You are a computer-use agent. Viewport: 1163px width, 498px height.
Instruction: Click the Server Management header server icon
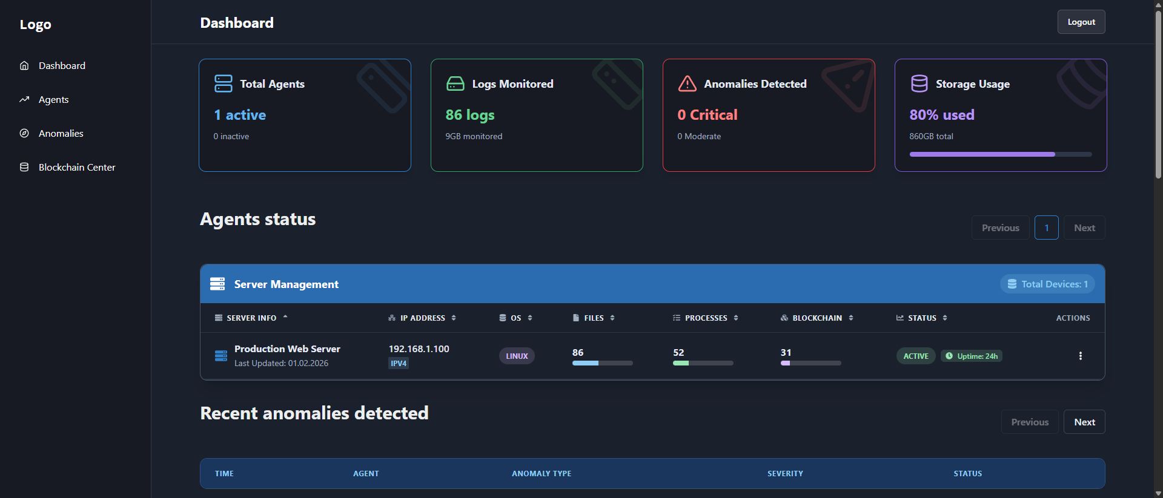217,284
